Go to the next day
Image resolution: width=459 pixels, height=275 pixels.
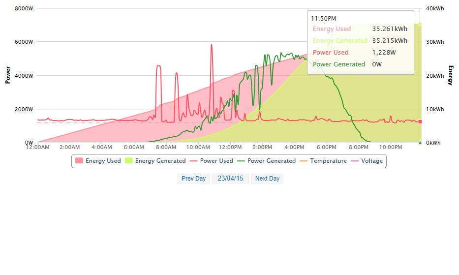coord(267,179)
